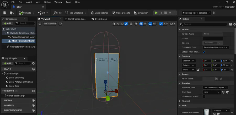Open play options menu dots

(175, 13)
